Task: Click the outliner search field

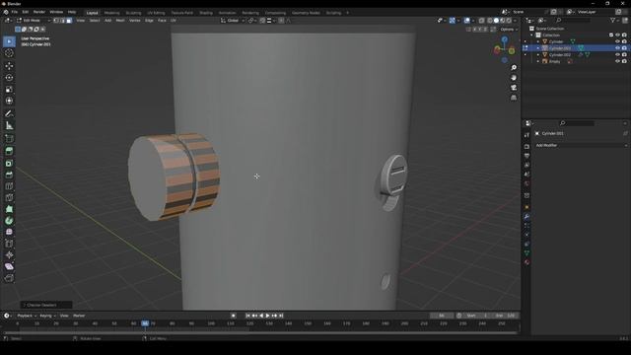Action: [574, 20]
